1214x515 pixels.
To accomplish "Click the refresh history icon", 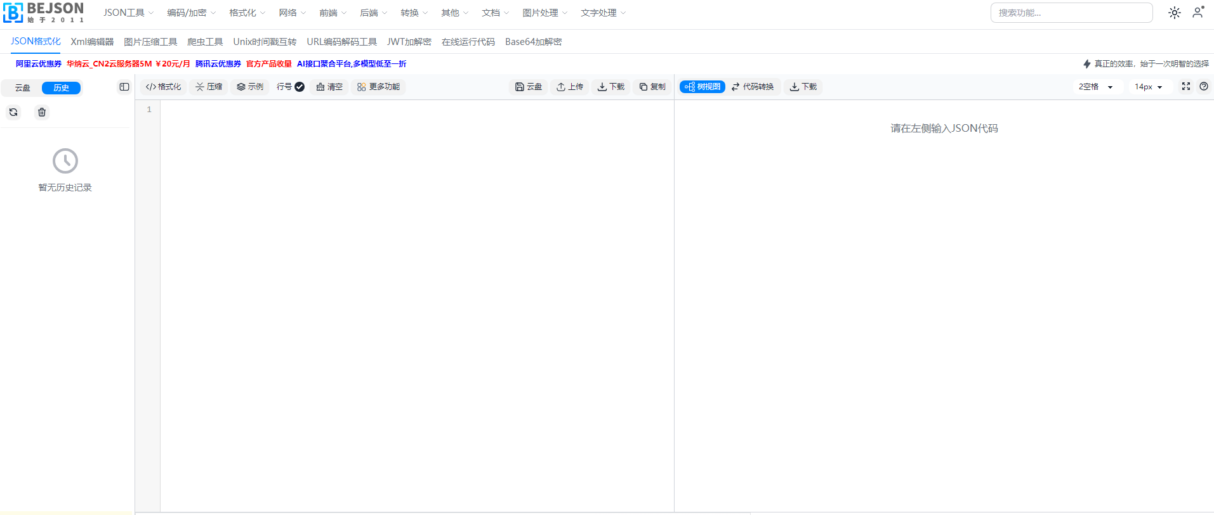I will point(13,112).
